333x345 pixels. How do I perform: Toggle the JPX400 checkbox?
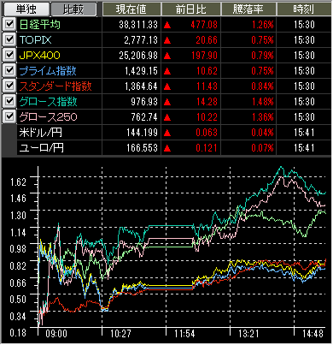click(x=9, y=55)
